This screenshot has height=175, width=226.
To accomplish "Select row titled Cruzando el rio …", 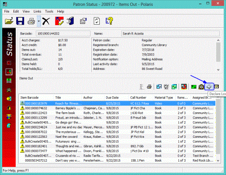I will click(118, 156).
